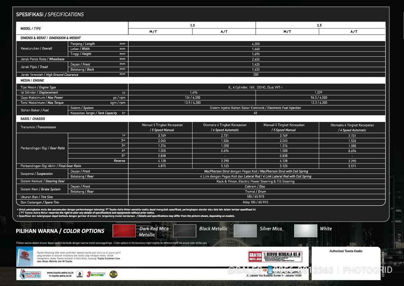Click the small square emblem beside website URLs
Viewport: 404px width, 286px height.
pyautogui.click(x=80, y=274)
